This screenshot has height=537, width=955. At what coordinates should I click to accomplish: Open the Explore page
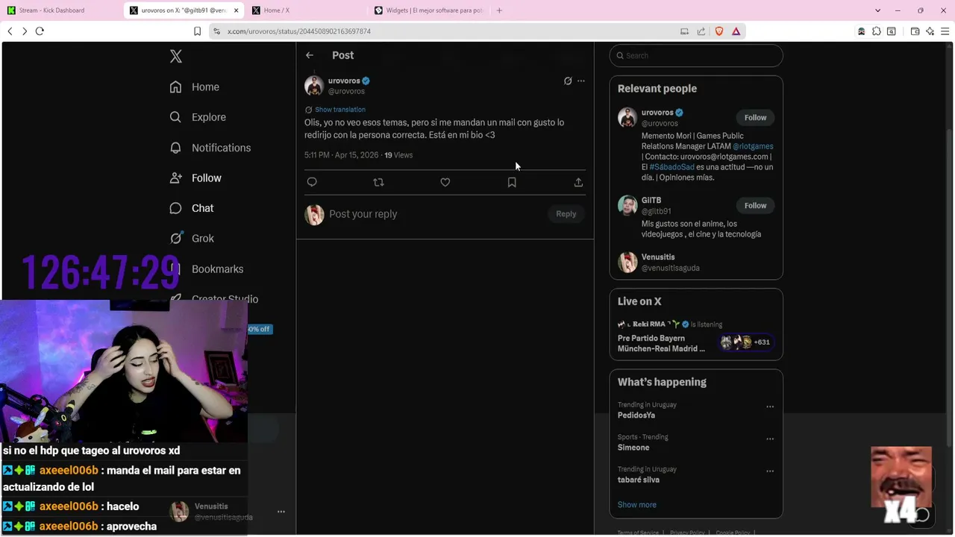[x=197, y=117]
